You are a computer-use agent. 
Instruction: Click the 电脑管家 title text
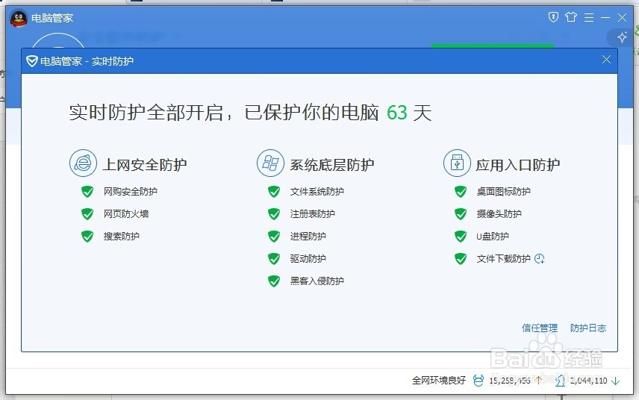click(x=52, y=18)
